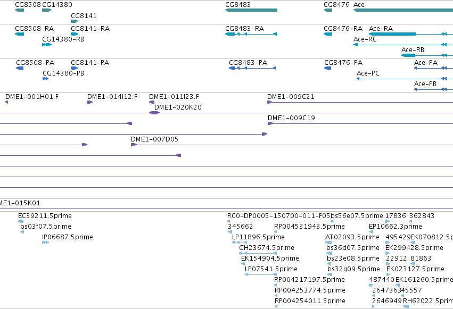The height and width of the screenshot is (309, 453).
Task: Click the 345557 EST label
Action: (x=410, y=290)
